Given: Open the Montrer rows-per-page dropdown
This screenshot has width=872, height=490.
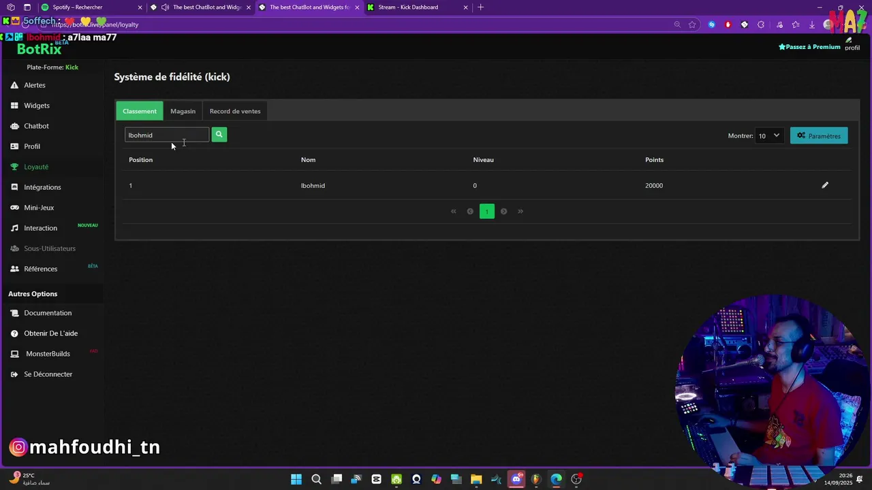Looking at the screenshot, I should [769, 135].
